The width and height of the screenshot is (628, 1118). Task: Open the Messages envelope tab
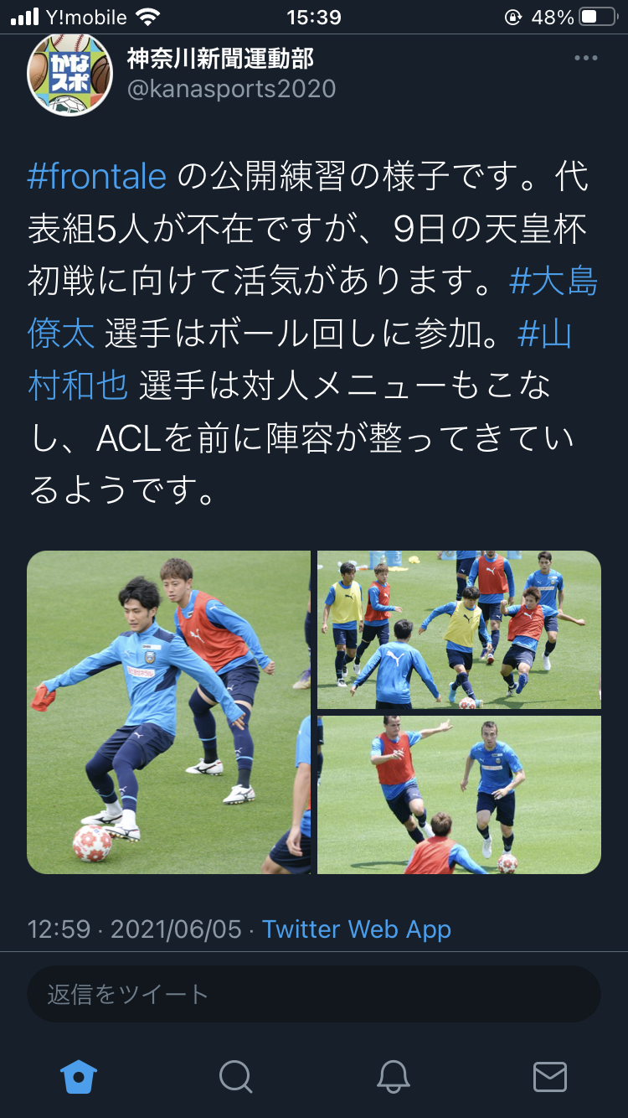pos(550,1076)
